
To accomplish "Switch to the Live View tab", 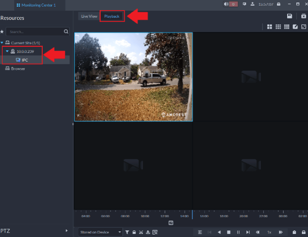I will [x=89, y=16].
